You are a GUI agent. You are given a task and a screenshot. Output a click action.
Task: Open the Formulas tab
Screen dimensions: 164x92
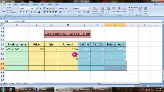coord(35,4)
